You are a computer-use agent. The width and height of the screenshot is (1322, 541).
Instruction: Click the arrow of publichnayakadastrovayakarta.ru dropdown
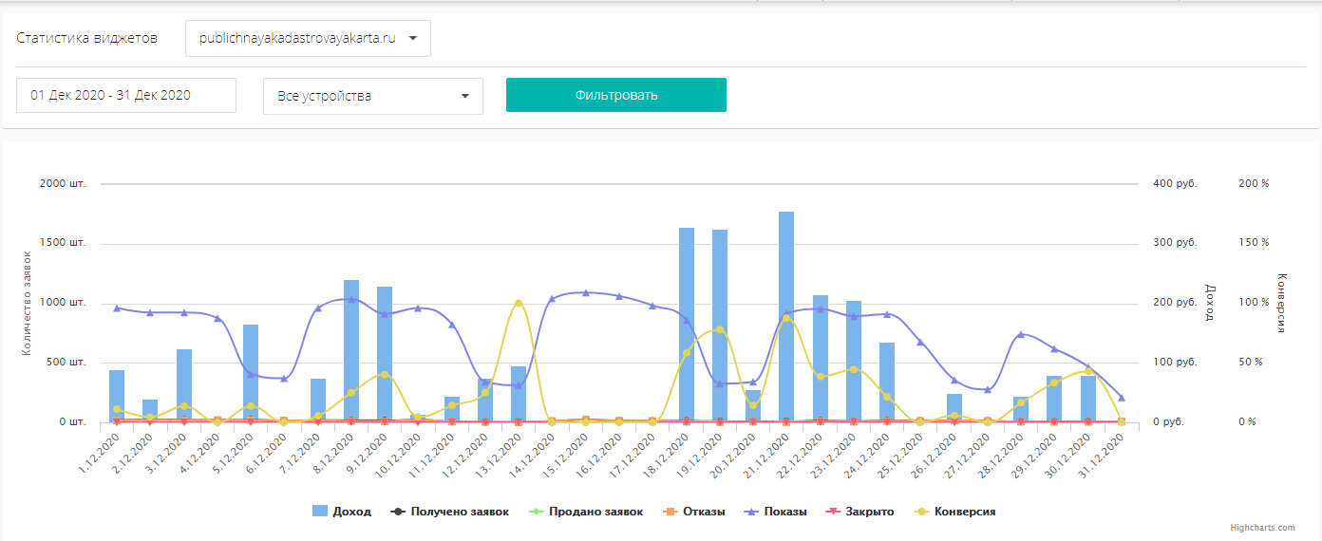pos(413,39)
